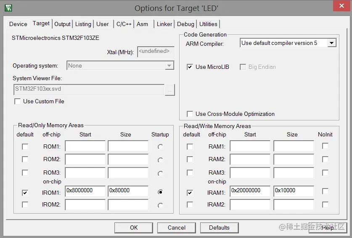
Task: Click the IRAM1 Size field showing 0x10000
Action: pos(294,191)
